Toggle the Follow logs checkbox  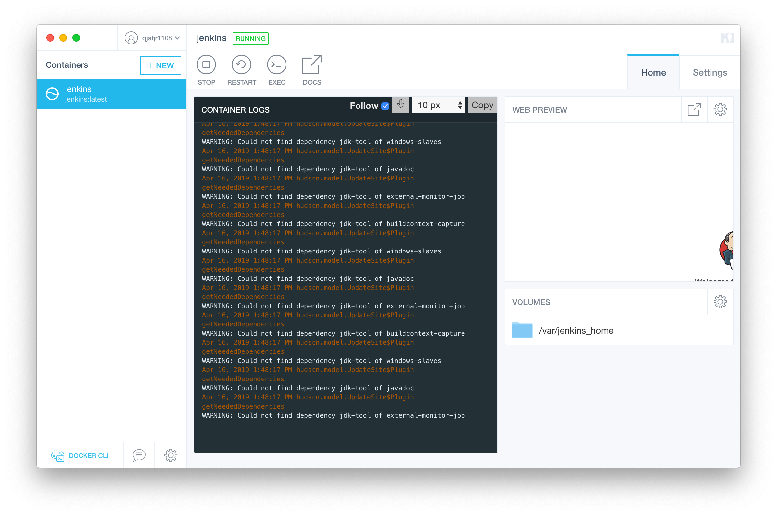(x=385, y=106)
